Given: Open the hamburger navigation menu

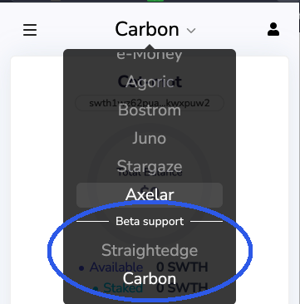Looking at the screenshot, I should tap(30, 30).
